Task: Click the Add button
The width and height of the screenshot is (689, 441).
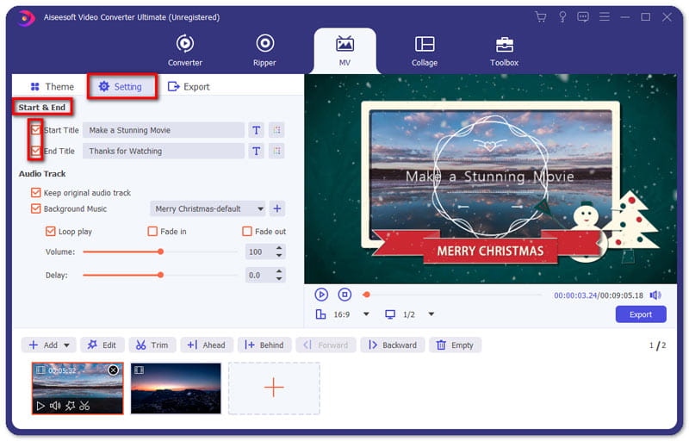Action: click(x=42, y=345)
